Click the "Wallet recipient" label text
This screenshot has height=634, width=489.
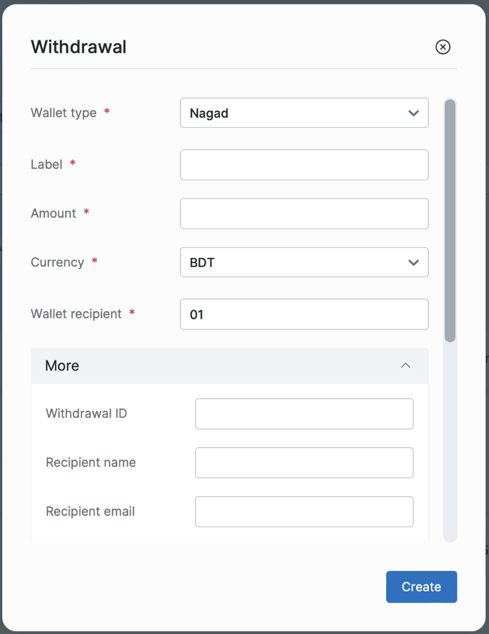click(76, 314)
